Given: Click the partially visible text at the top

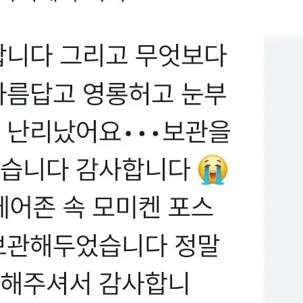Looking at the screenshot, I should coord(62,1).
